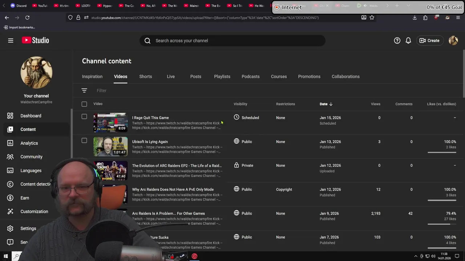Screen dimensions: 465x261
Task: Open the browser downloads icon
Action: pos(415,17)
